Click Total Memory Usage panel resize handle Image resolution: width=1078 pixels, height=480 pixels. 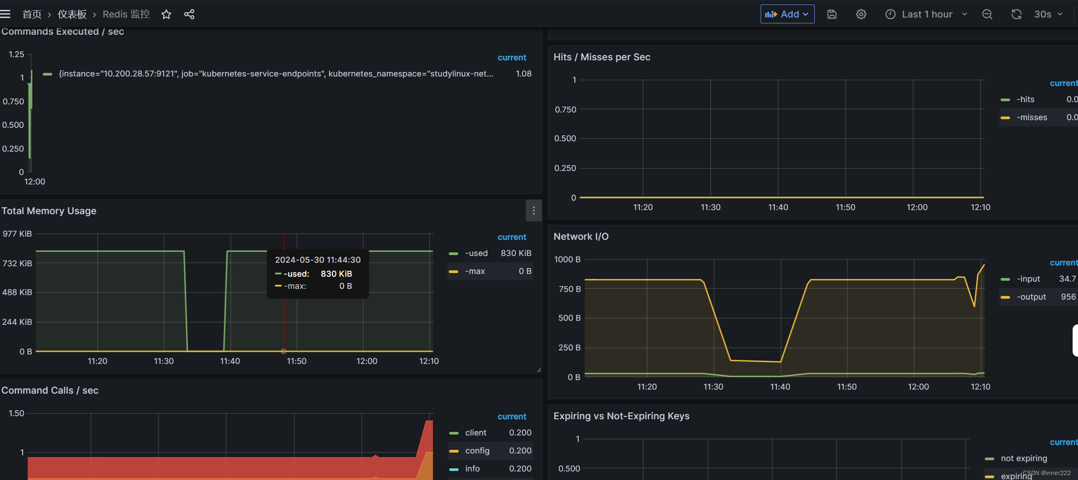click(539, 370)
